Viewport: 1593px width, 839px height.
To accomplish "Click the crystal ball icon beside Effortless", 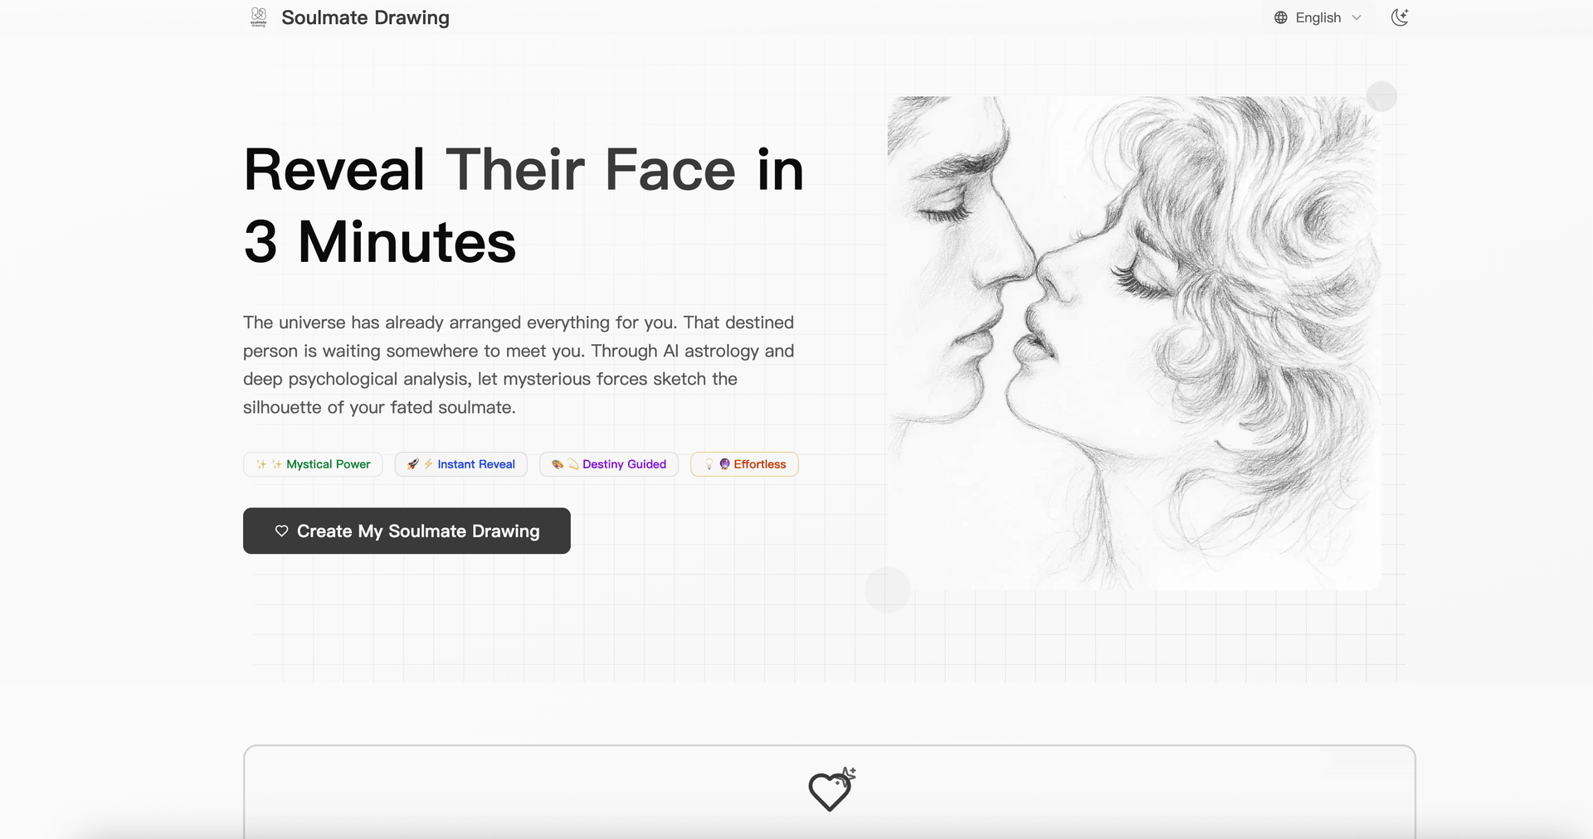I will pos(724,464).
